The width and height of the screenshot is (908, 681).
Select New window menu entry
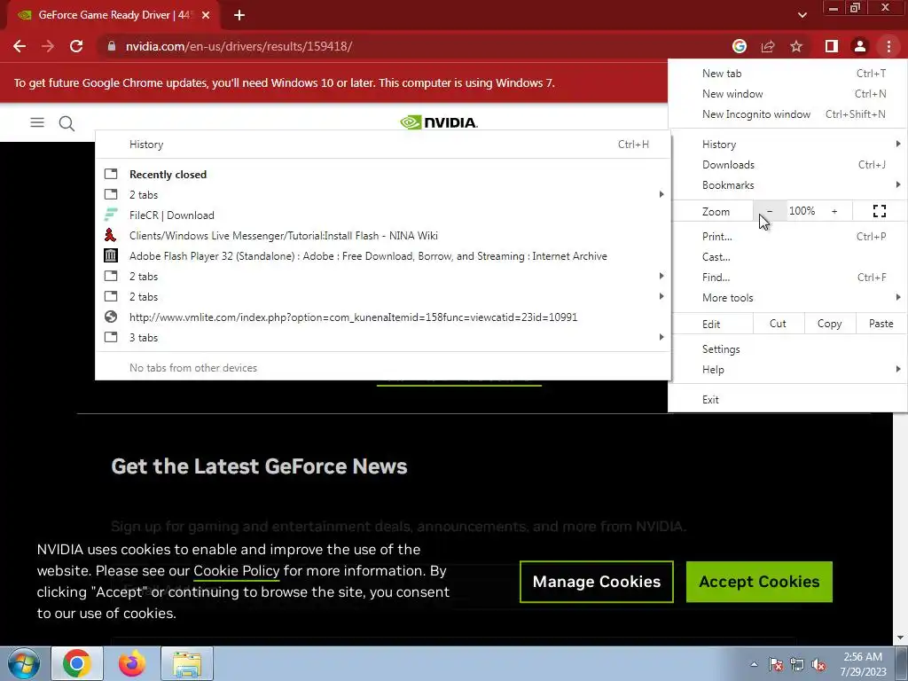(787, 94)
